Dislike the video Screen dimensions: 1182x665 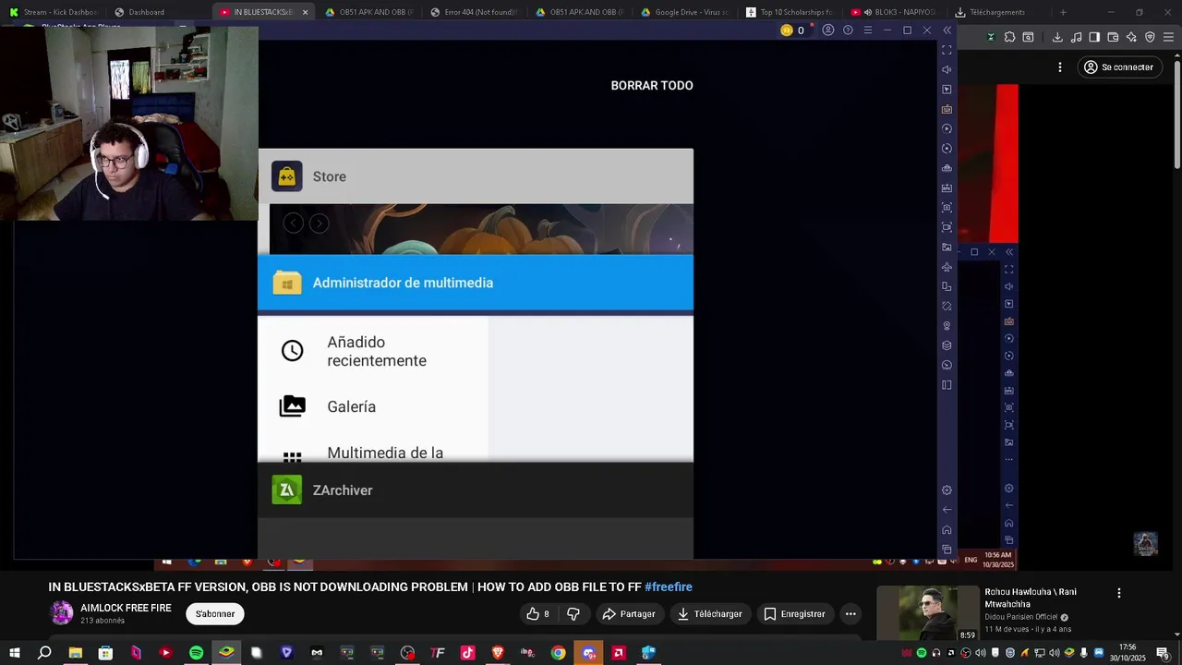(573, 614)
